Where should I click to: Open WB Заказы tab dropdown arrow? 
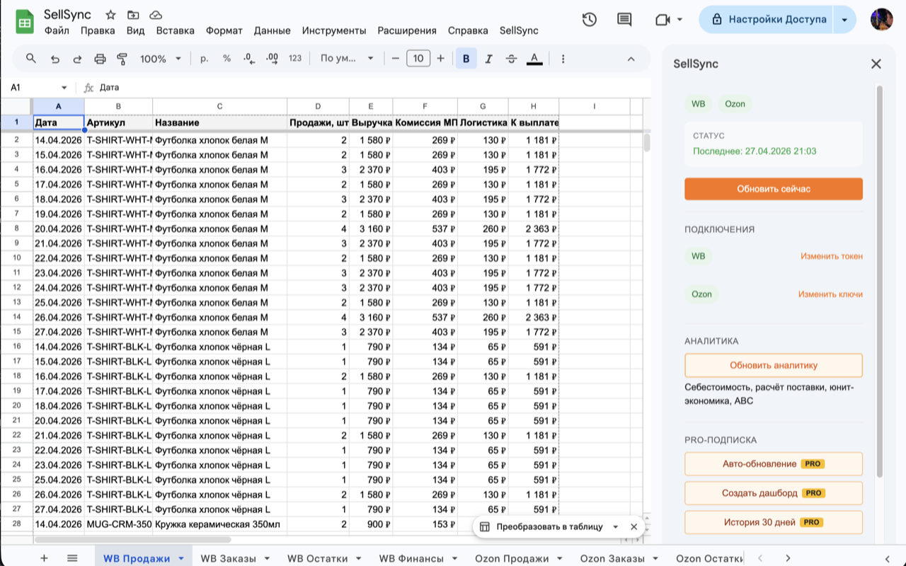point(267,558)
